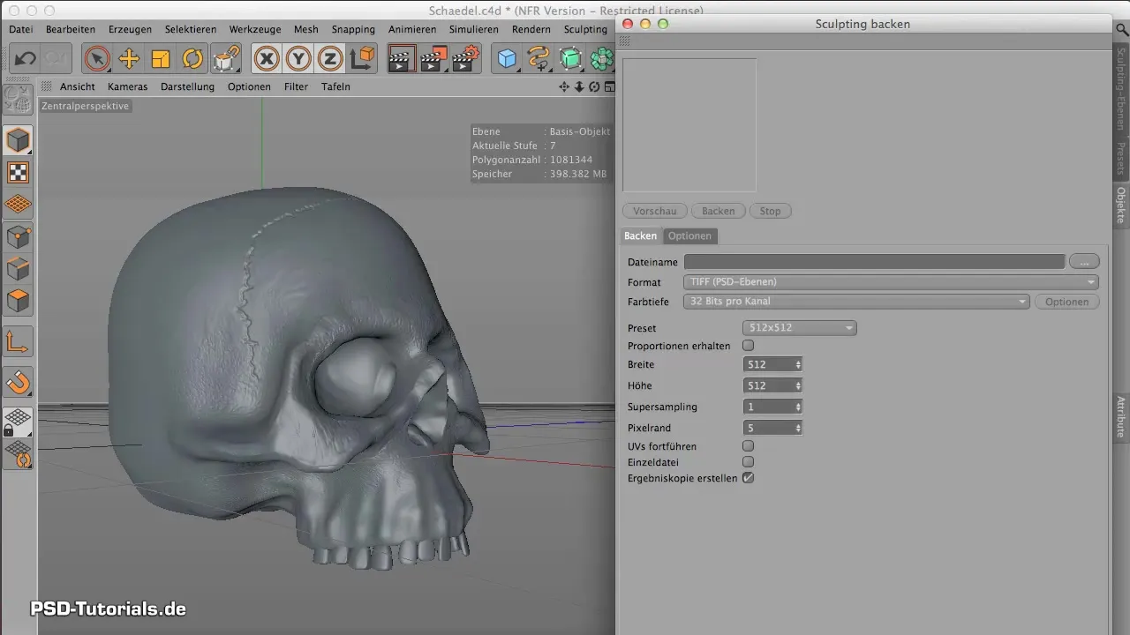Disable Ergebniskopie erstellen checkbox
The width and height of the screenshot is (1130, 635).
[x=749, y=478]
